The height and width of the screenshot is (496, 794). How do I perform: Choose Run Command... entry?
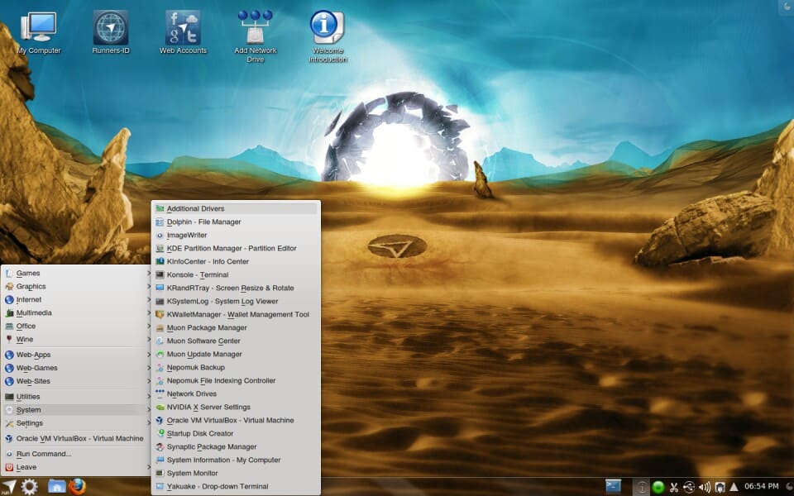(78, 454)
